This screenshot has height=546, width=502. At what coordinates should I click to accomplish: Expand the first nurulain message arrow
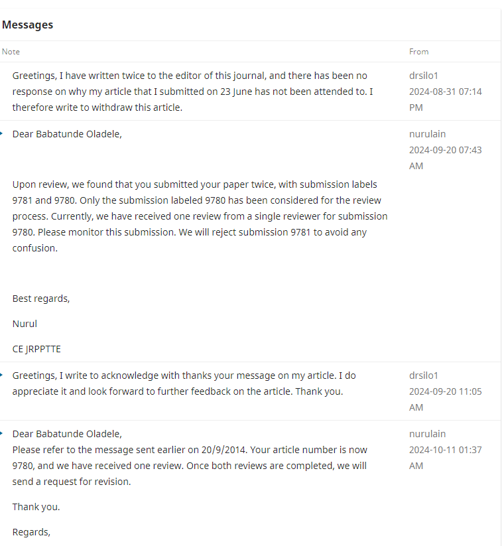(2, 134)
